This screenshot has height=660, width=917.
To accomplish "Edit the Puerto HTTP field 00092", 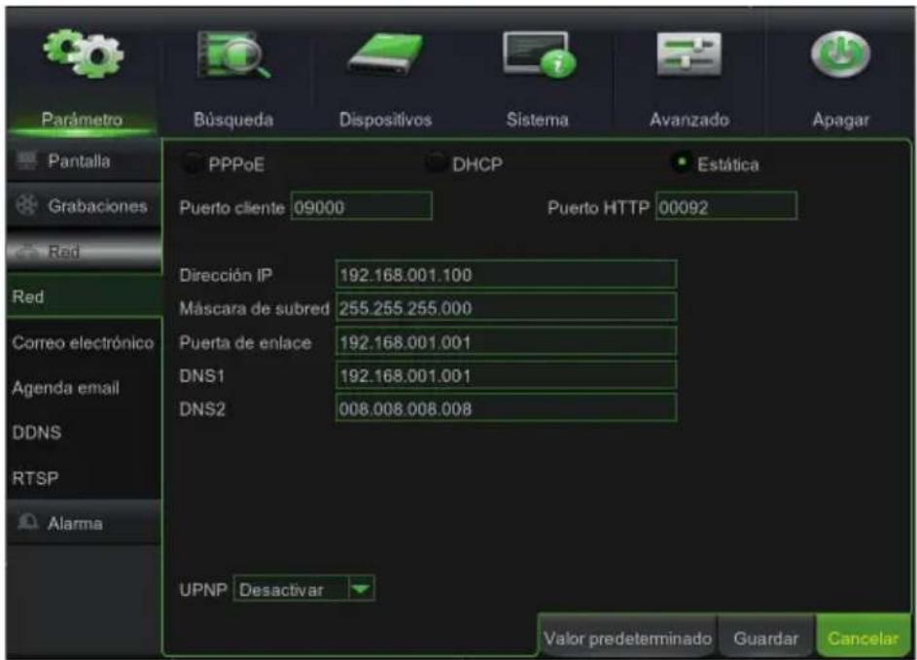I will pyautogui.click(x=725, y=206).
